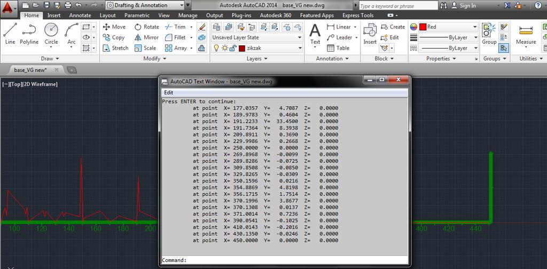Open the Express Tools ribbon tab
This screenshot has height=269, width=547.
pyautogui.click(x=358, y=15)
